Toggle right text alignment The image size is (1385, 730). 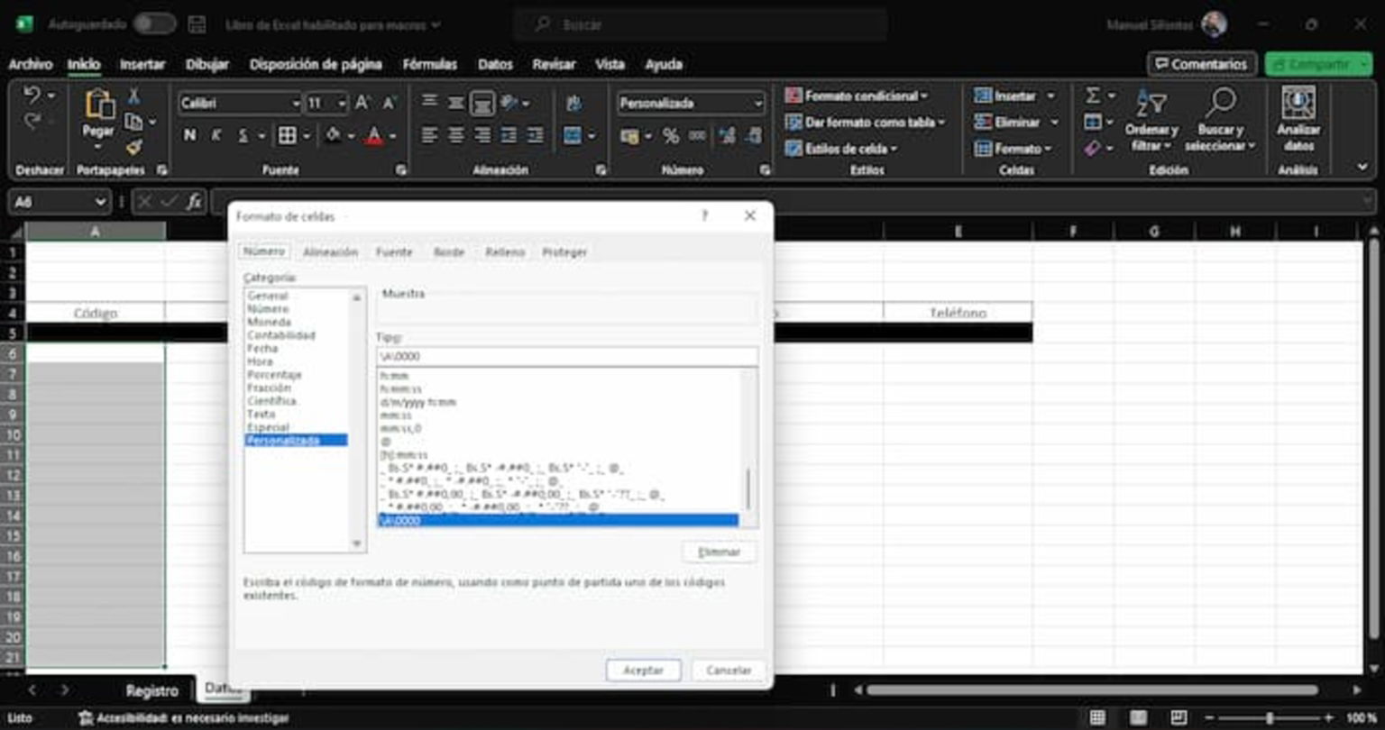point(482,136)
